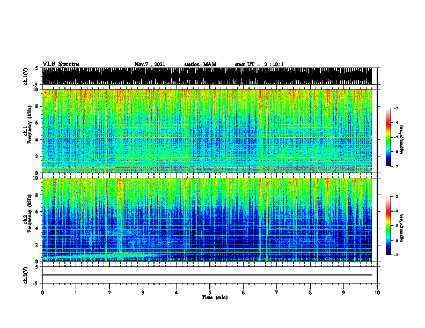425x328 pixels.
Task: Click the "-3" label on ch.1 color scale
Action: [395, 108]
